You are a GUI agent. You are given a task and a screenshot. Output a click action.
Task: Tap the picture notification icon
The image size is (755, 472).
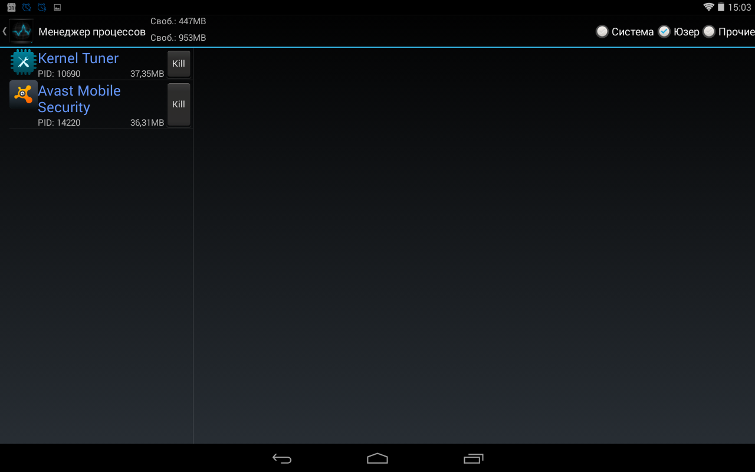[57, 8]
